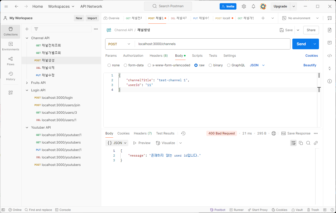Click the link icon in response toolbar
Image resolution: width=336 pixels, height=213 pixels.
click(x=316, y=143)
